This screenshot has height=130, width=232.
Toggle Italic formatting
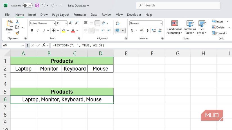coord(38,31)
